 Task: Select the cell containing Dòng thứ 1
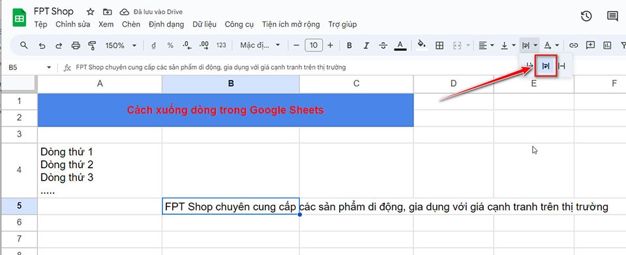click(x=100, y=170)
